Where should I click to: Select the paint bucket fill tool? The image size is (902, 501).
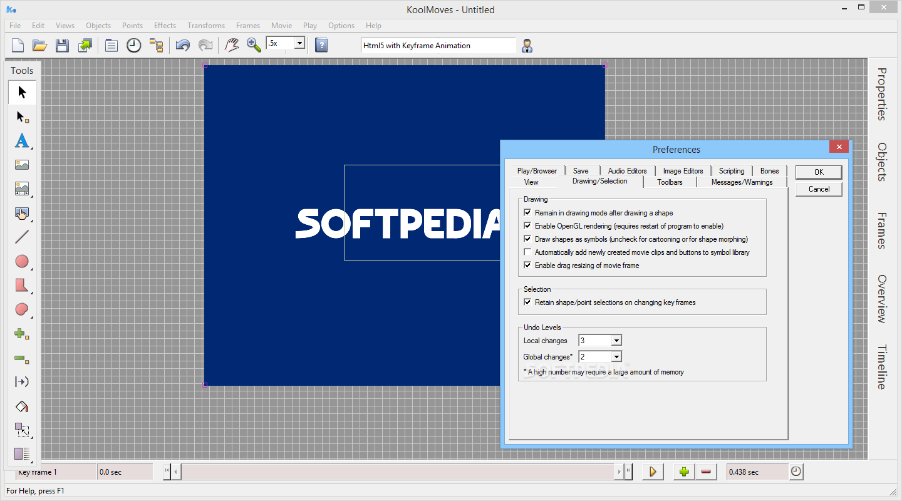(22, 406)
